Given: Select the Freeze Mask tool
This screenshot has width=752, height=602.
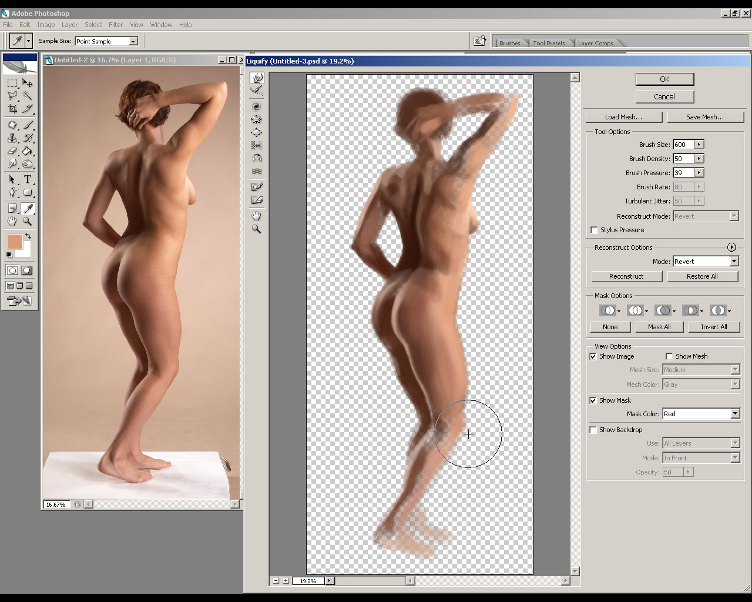Looking at the screenshot, I should tap(257, 187).
